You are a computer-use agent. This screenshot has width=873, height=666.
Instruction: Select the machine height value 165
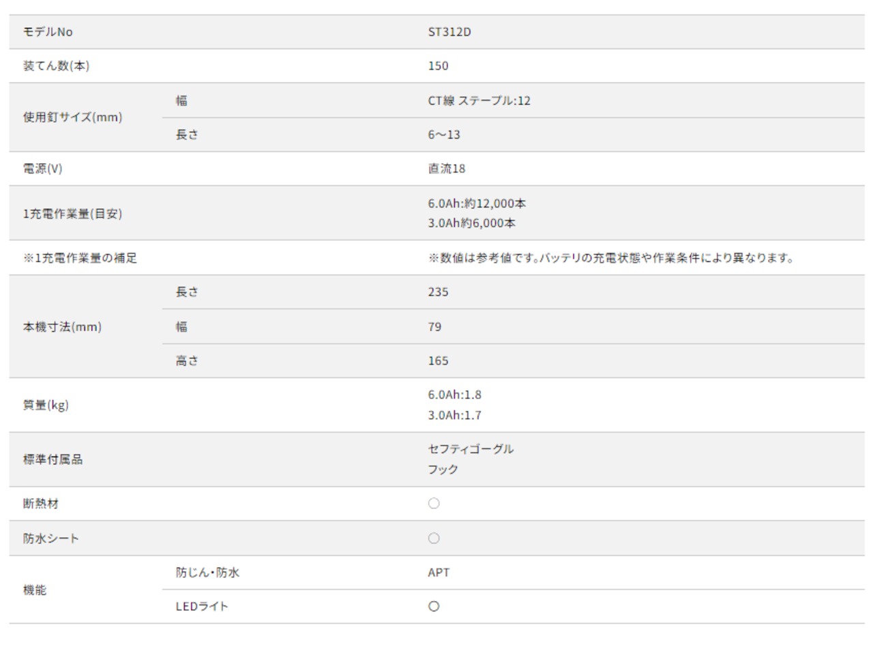pos(438,361)
